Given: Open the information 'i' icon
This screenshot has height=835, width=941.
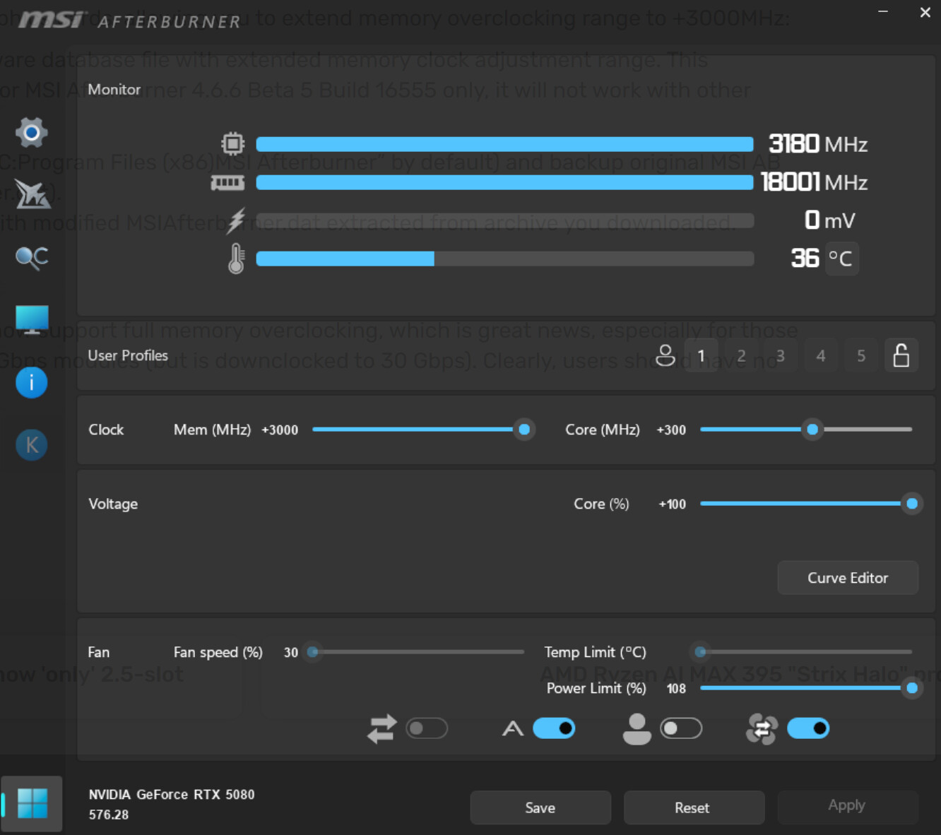Looking at the screenshot, I should (32, 383).
